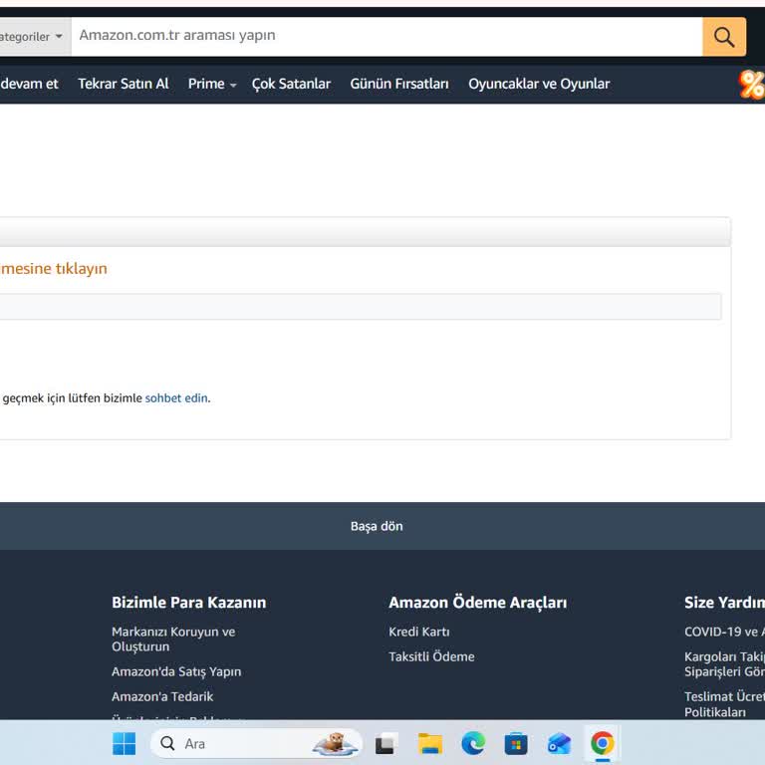This screenshot has width=765, height=765.
Task: Follow the 'sohbet edin' link
Action: point(176,398)
